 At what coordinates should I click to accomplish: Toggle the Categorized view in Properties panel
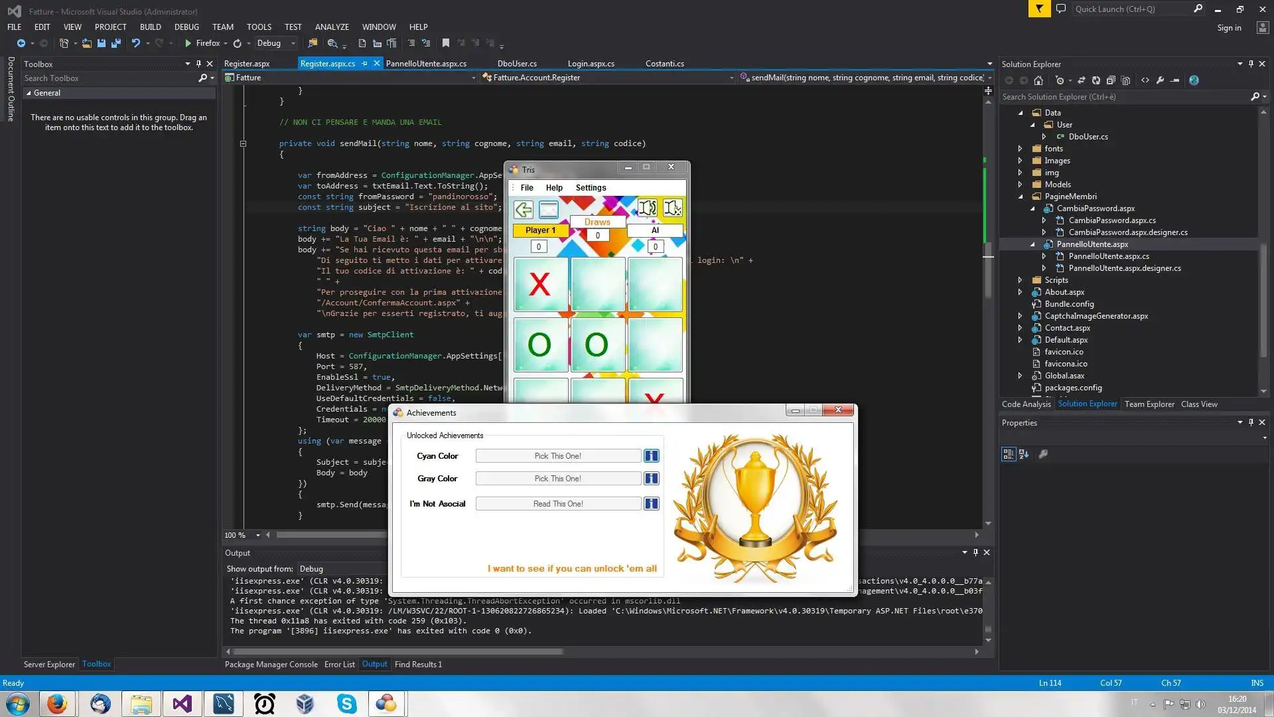[x=1008, y=454]
